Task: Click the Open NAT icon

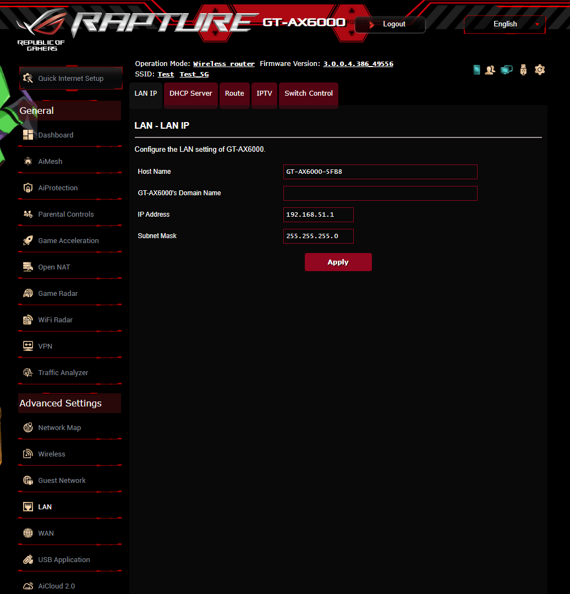Action: pos(28,267)
